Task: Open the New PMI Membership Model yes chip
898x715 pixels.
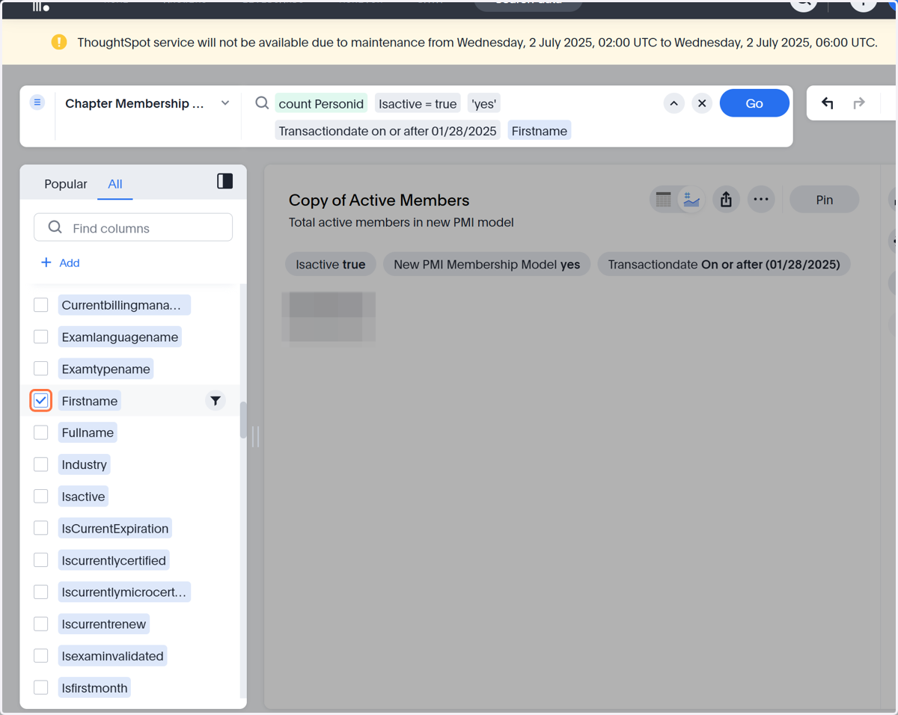Action: tap(487, 264)
